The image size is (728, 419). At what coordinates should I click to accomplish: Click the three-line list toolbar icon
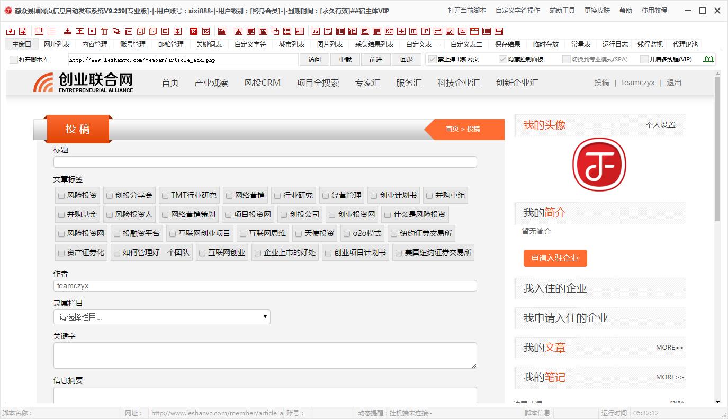(52, 31)
